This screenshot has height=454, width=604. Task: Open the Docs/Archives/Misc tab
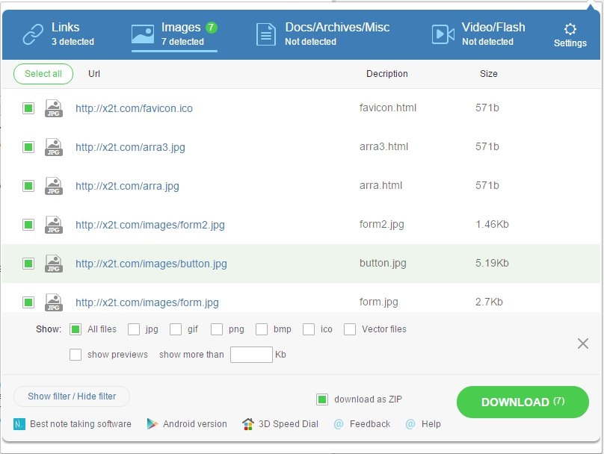coord(323,34)
